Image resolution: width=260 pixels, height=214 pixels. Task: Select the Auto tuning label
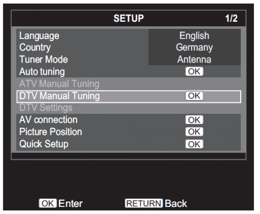(x=42, y=72)
